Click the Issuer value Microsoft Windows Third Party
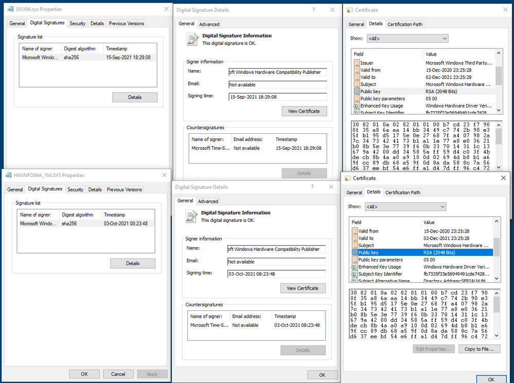The image size is (514, 383). click(458, 63)
